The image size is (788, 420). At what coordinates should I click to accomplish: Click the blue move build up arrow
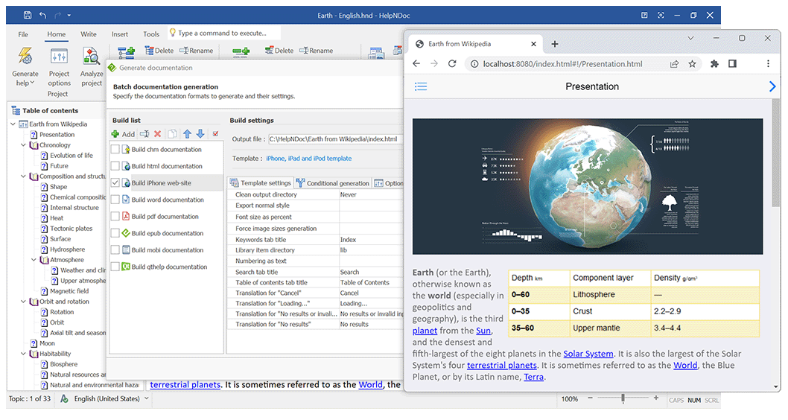(188, 133)
